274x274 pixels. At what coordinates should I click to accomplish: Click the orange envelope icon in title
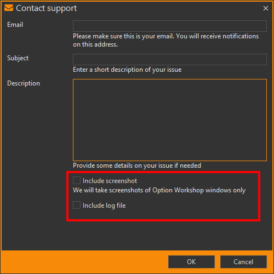pos(9,8)
